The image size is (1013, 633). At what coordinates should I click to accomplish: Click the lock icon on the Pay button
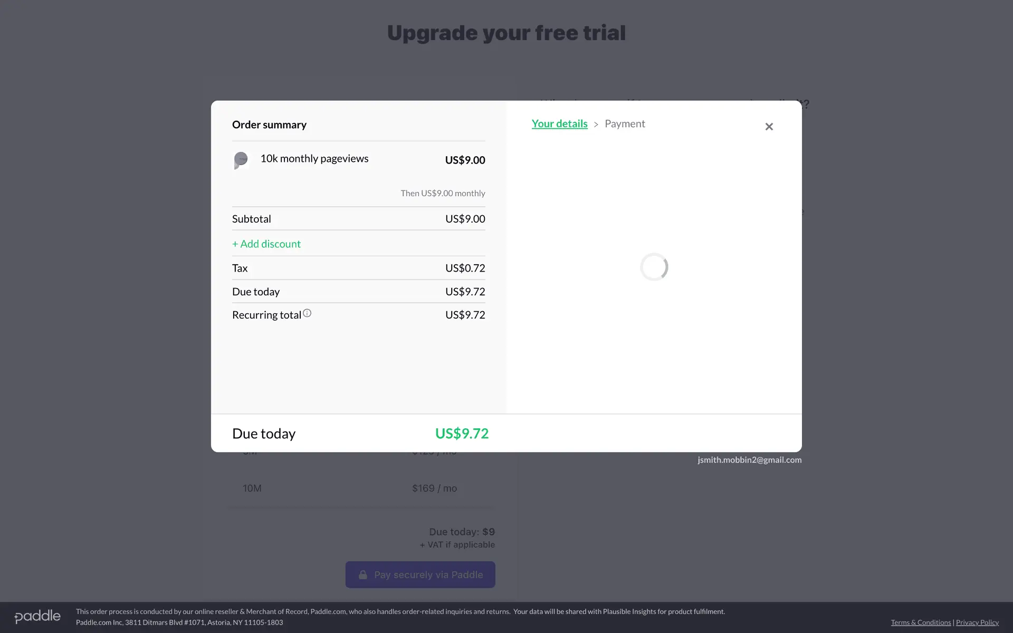coord(363,574)
